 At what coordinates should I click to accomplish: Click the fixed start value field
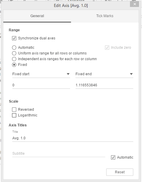click(41, 85)
